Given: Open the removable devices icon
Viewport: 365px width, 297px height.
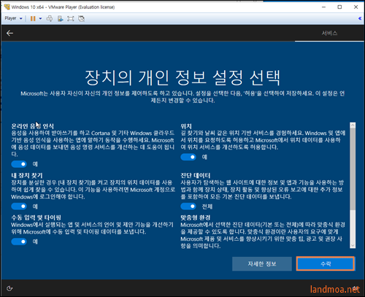Looking at the screenshot, I should [x=60, y=18].
